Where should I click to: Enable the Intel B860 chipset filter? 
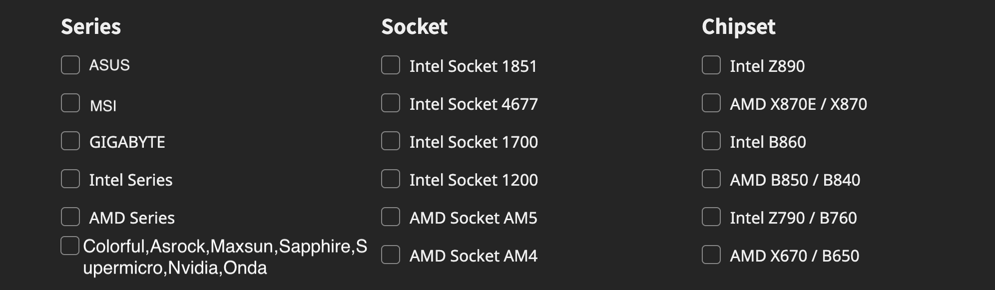(x=711, y=141)
